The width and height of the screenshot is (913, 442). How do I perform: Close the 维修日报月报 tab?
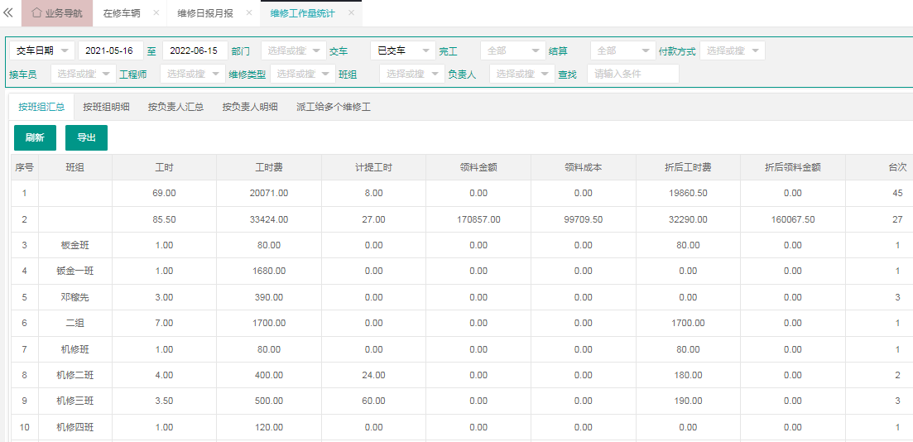[x=249, y=12]
